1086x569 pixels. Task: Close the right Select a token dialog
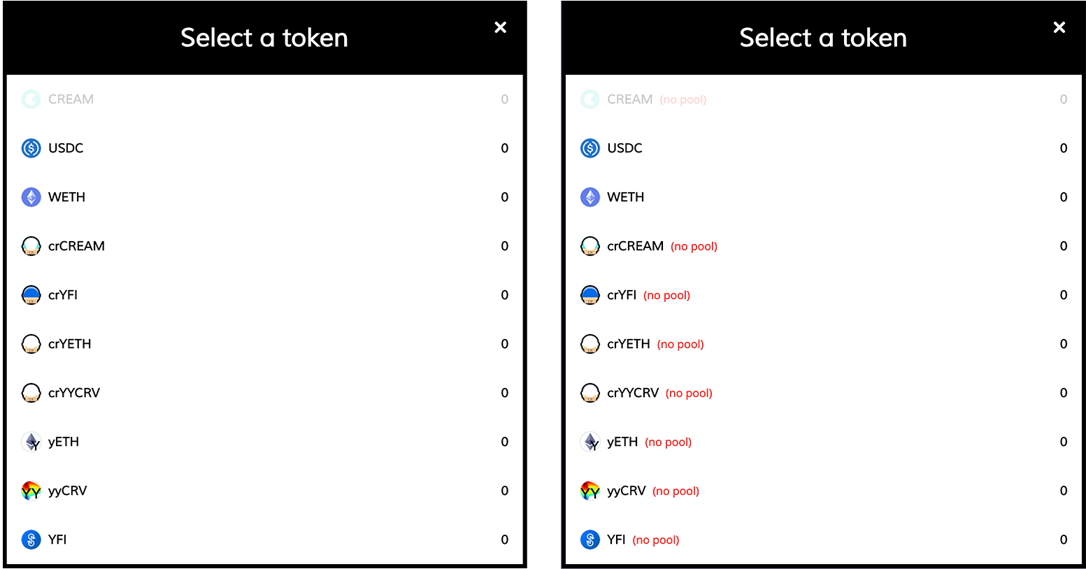[x=1059, y=27]
